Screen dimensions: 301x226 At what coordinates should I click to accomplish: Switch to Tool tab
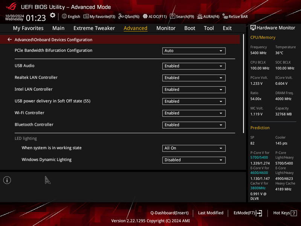pyautogui.click(x=209, y=28)
